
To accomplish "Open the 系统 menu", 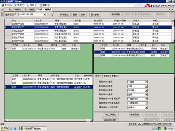I will [7, 5].
